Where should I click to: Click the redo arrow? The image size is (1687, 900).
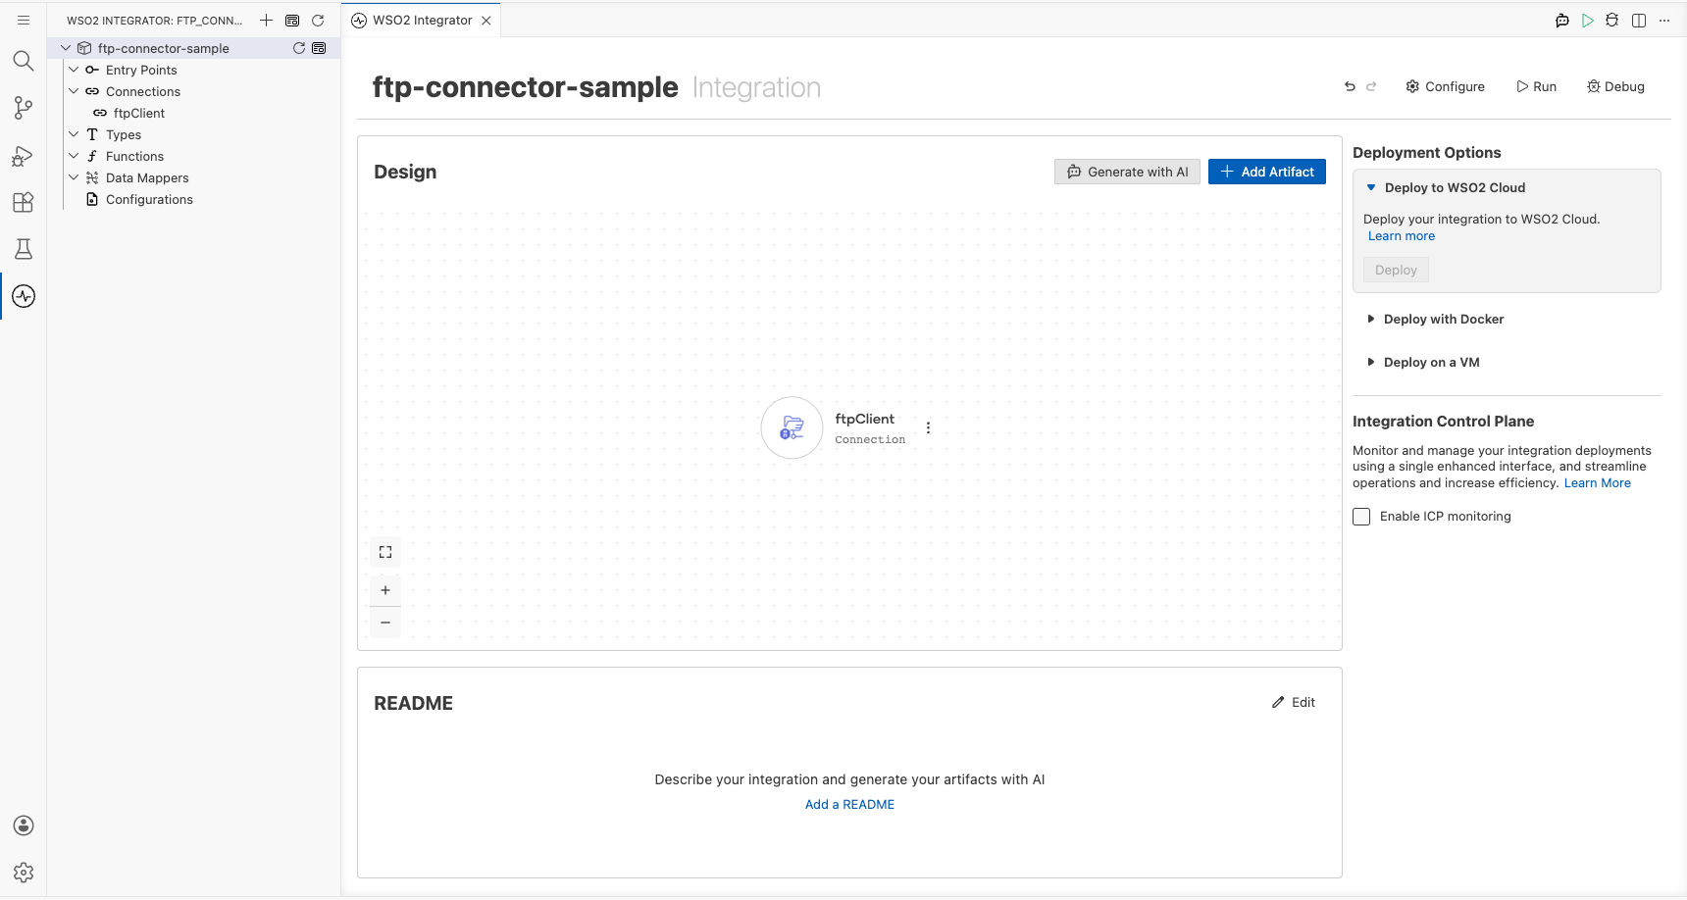pos(1371,86)
